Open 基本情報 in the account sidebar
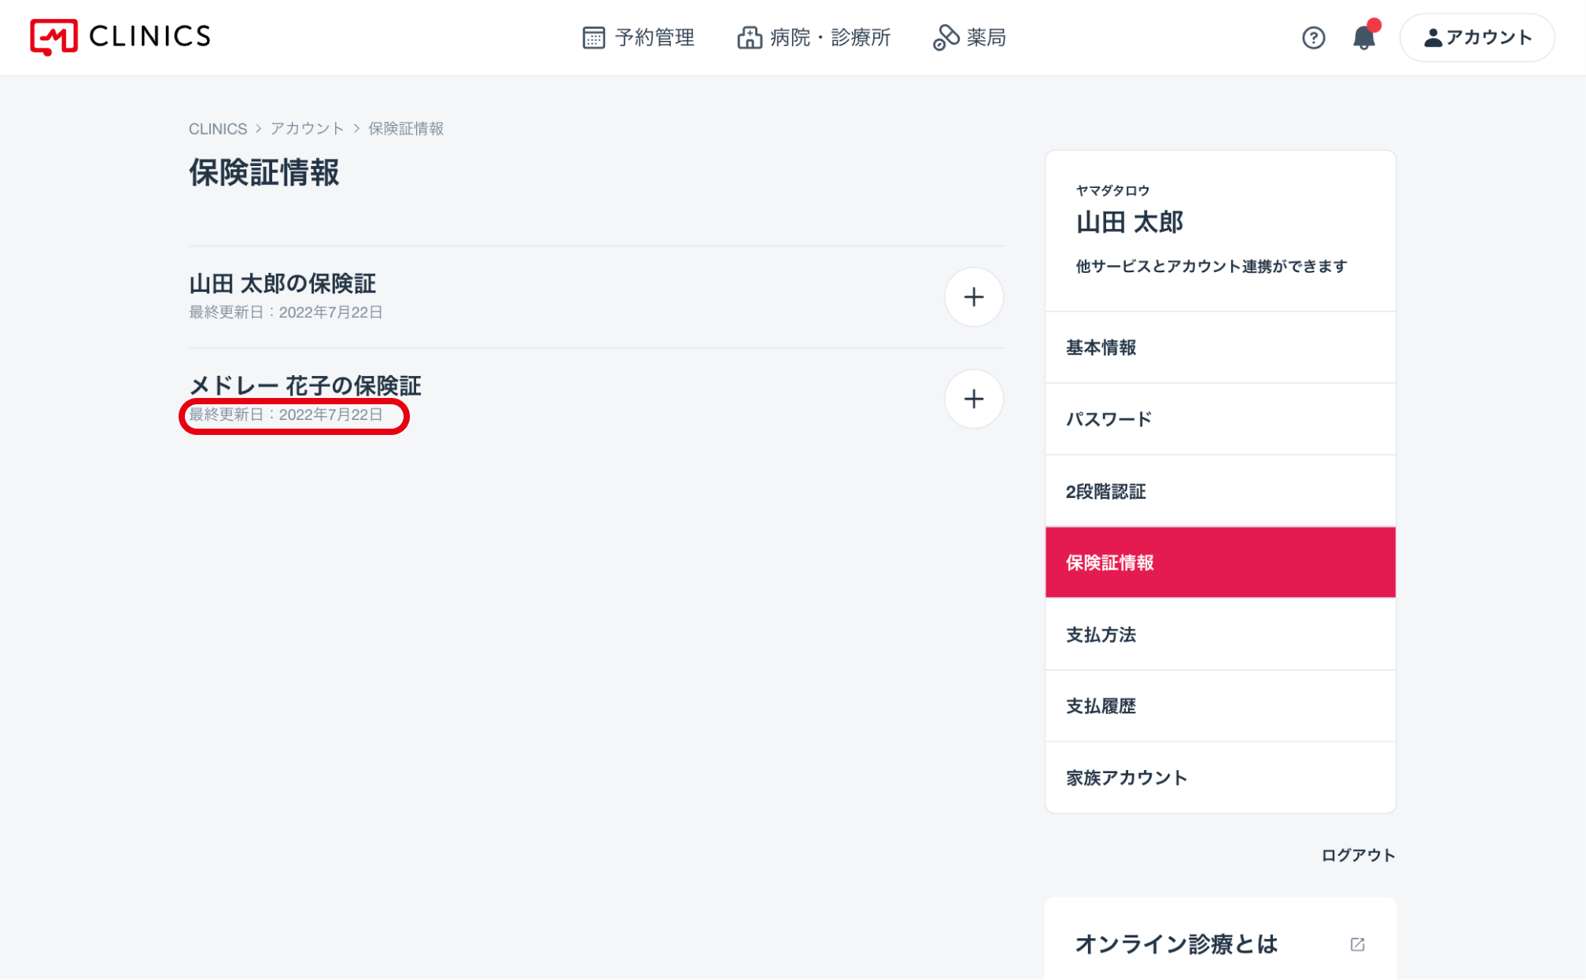 [1220, 347]
